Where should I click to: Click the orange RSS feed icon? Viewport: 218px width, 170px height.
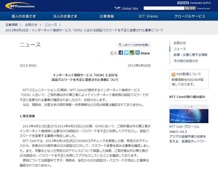(x=173, y=74)
